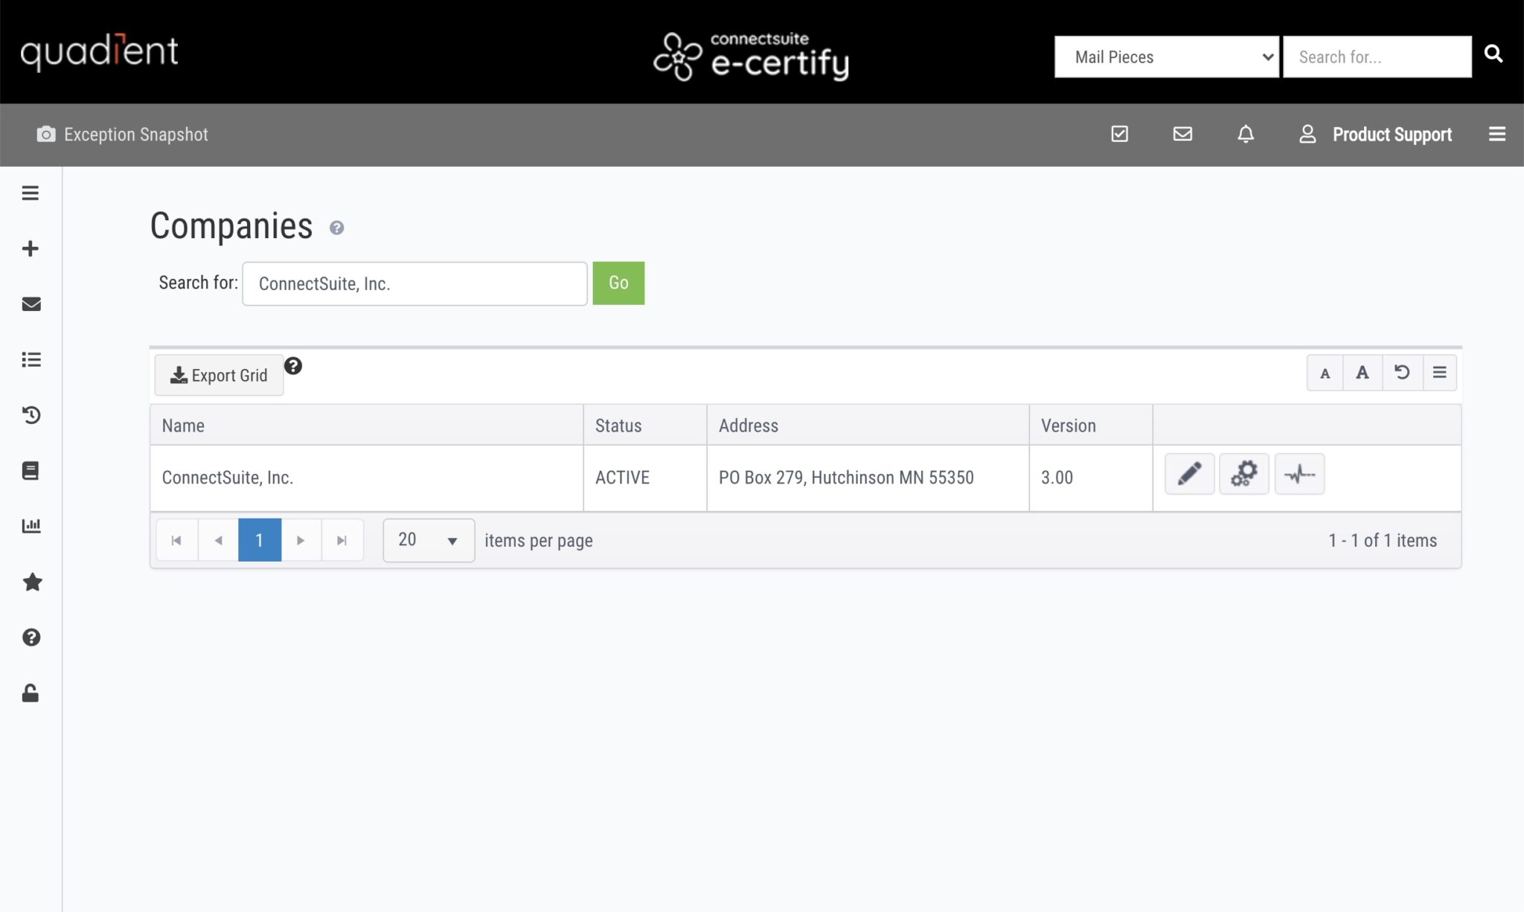Open the bell notifications icon
Image resolution: width=1524 pixels, height=912 pixels.
coord(1246,134)
